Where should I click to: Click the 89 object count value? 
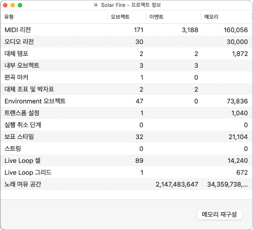coord(139,161)
